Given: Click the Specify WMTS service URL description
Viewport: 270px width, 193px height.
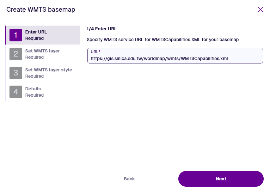Looking at the screenshot, I should [163, 39].
